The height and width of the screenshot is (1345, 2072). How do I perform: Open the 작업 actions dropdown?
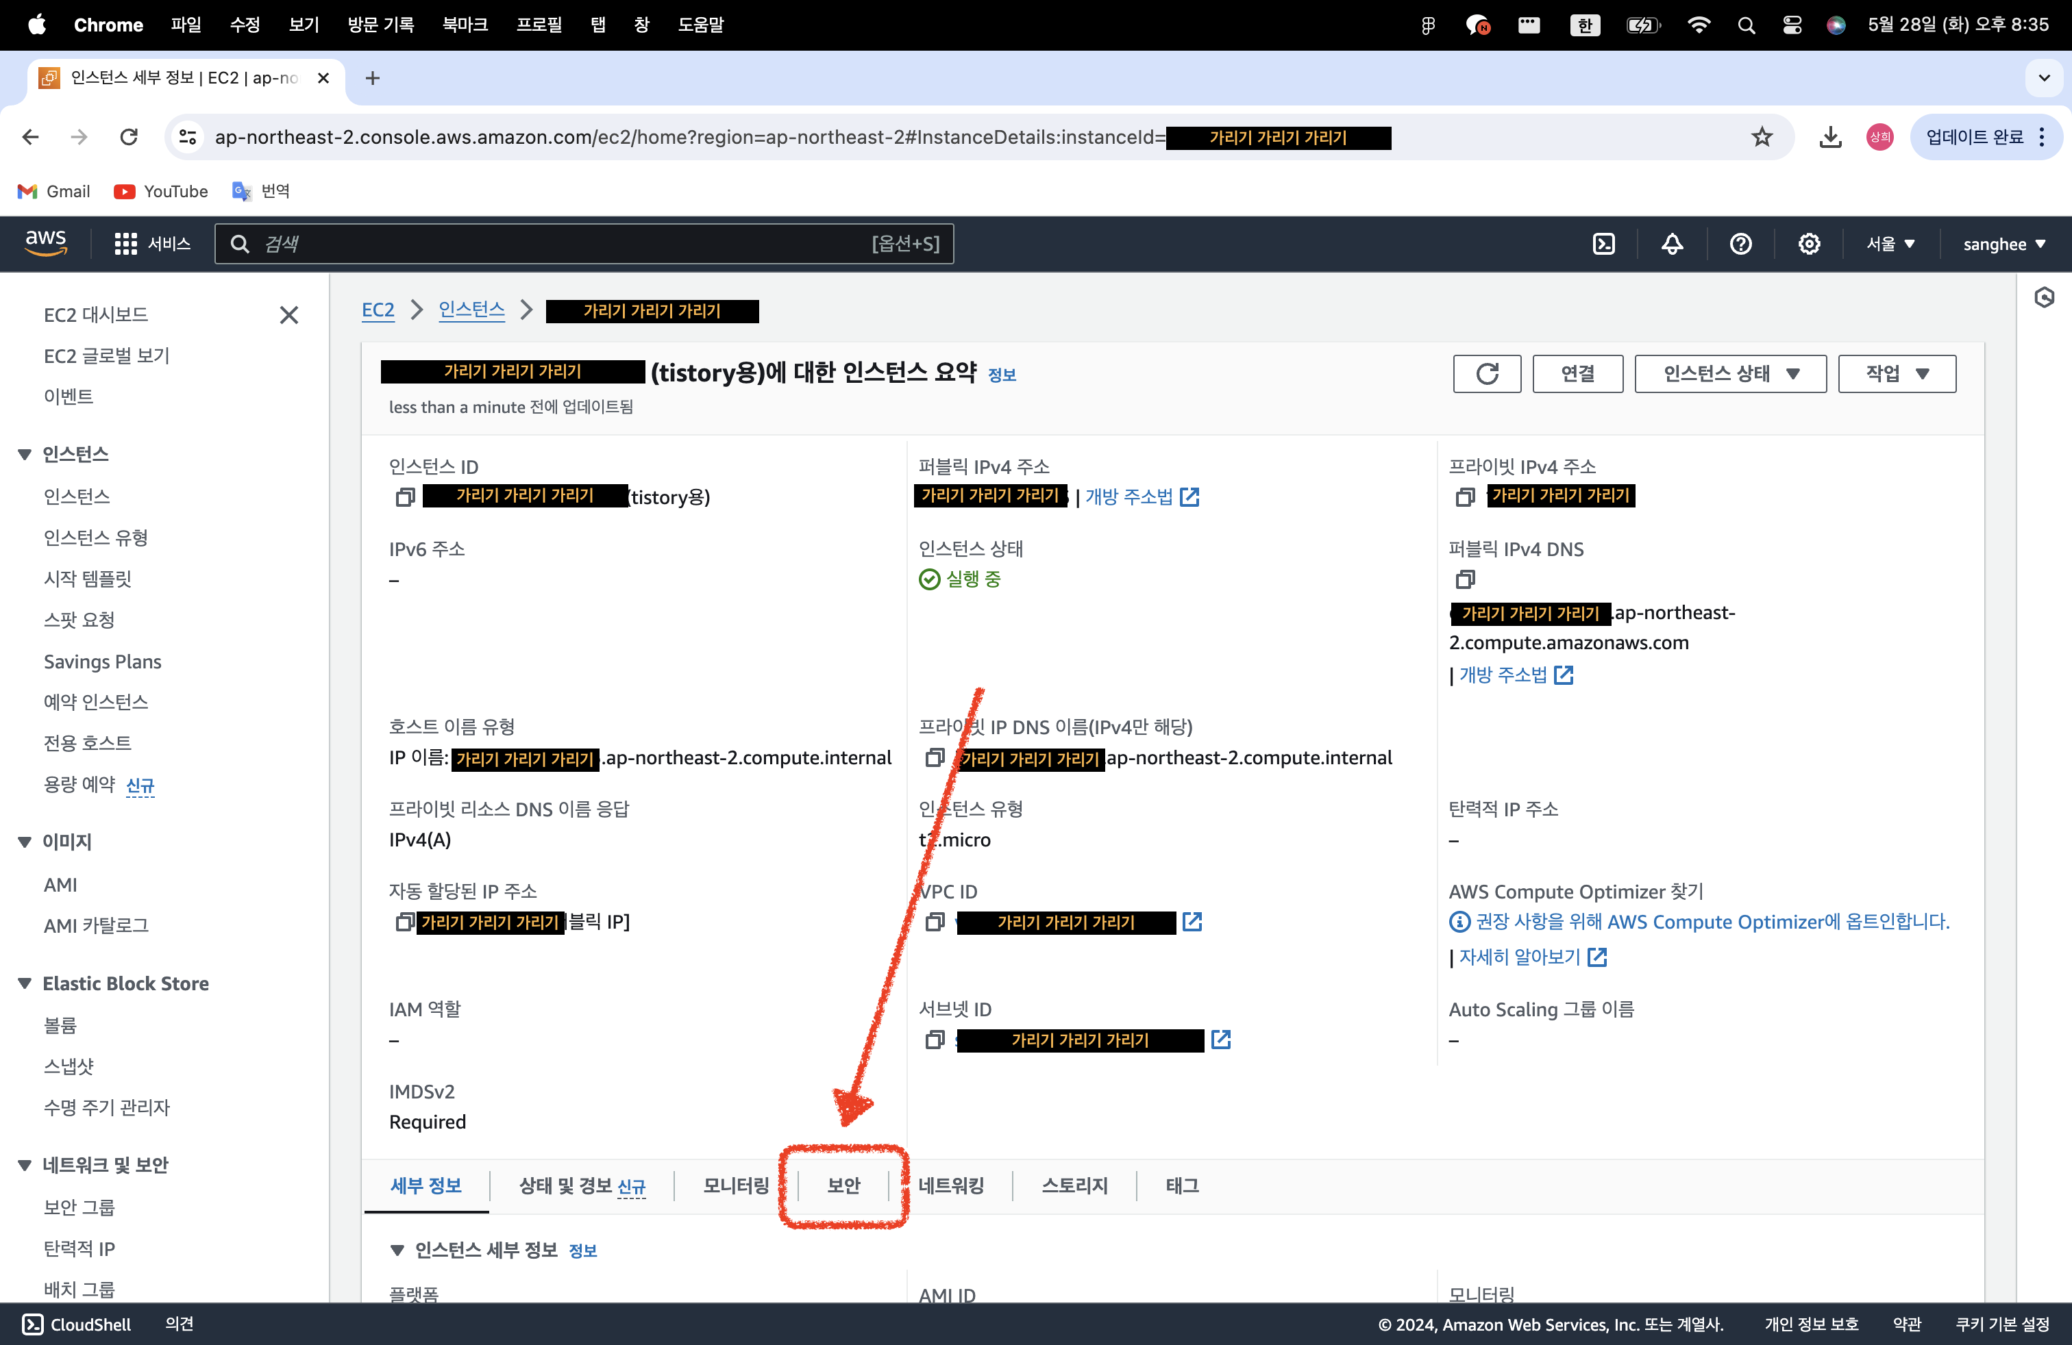click(x=1896, y=373)
